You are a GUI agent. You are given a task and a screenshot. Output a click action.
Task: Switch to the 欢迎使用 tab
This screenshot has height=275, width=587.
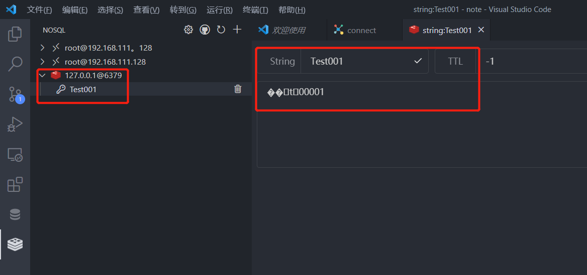[289, 30]
